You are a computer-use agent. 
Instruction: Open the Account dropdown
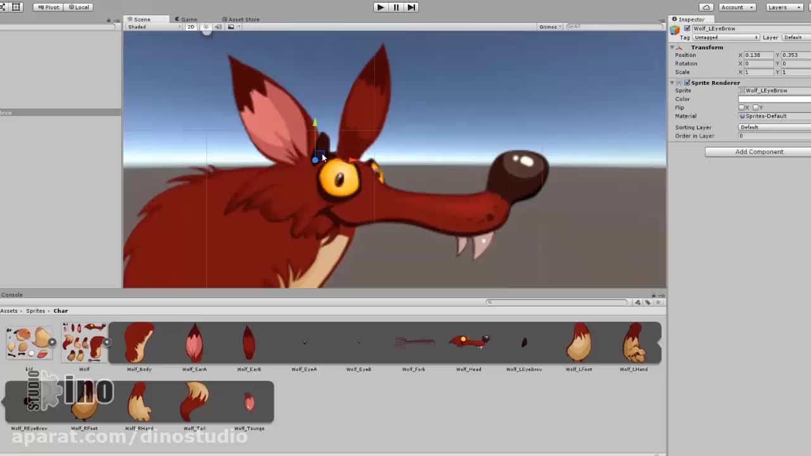[x=736, y=7]
